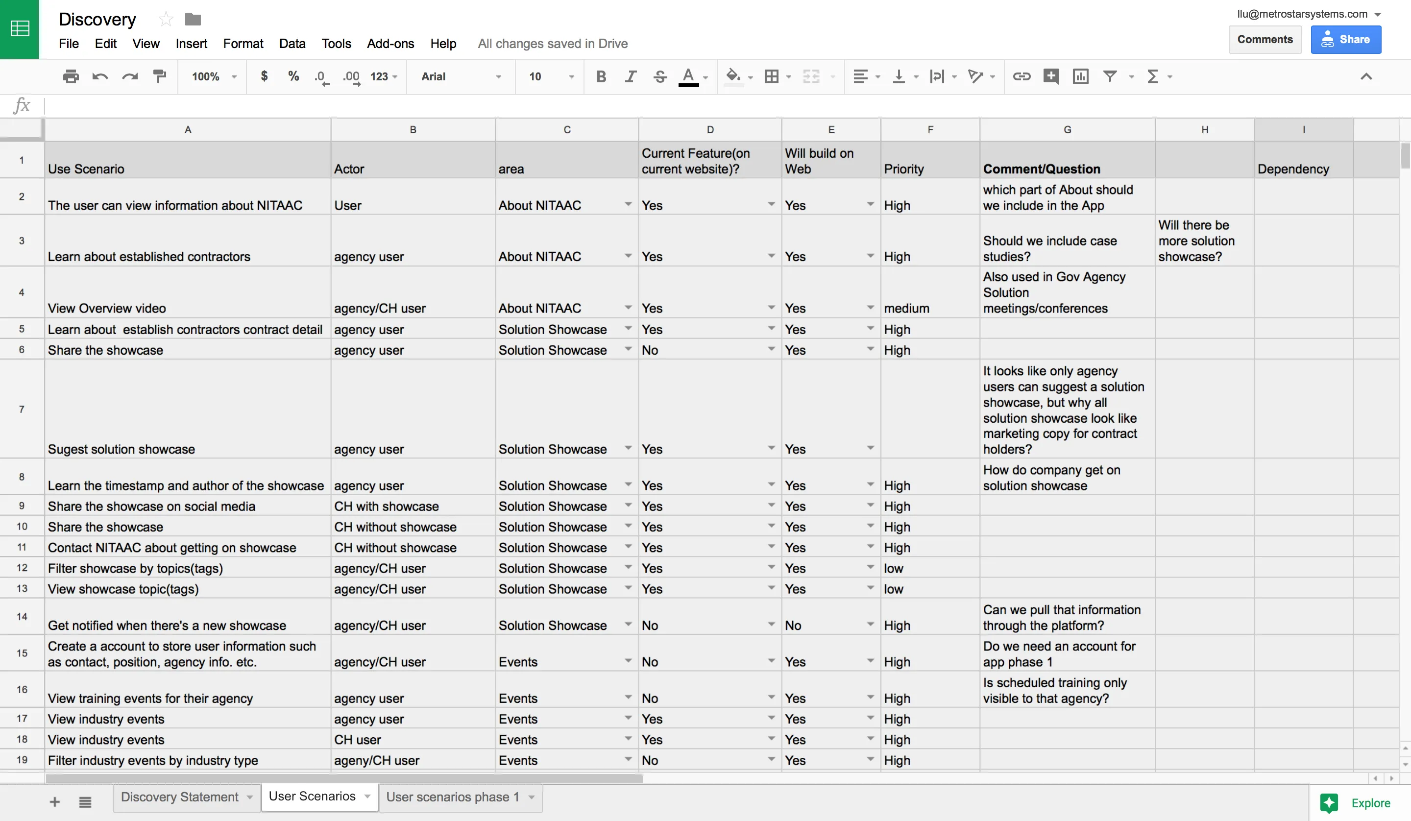Image resolution: width=1411 pixels, height=821 pixels.
Task: Open User Scenarios tab menu arrow
Action: point(367,797)
